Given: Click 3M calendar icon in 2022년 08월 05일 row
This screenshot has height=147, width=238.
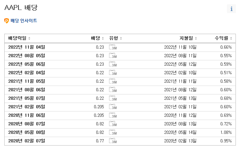Looking at the screenshot, I should click(x=113, y=55).
